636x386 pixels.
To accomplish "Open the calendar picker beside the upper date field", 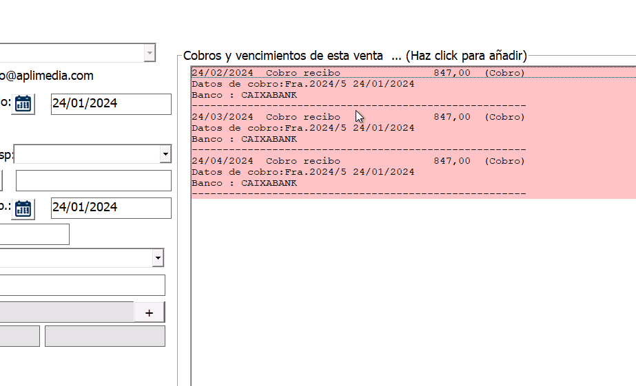I will (x=23, y=104).
